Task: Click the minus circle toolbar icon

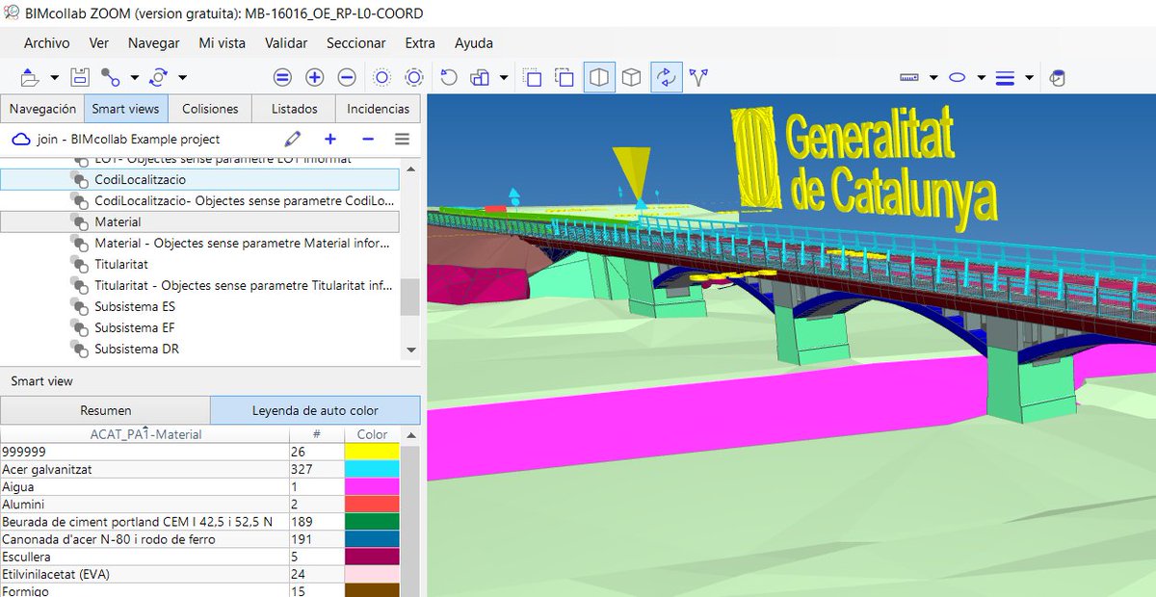Action: [347, 77]
